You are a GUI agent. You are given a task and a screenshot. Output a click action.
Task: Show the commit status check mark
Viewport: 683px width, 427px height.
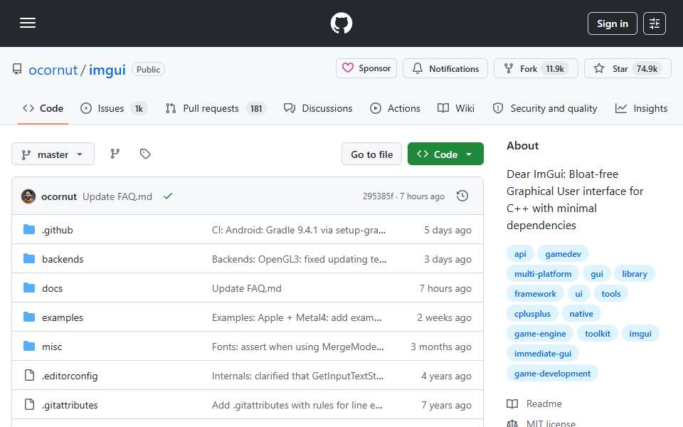(168, 196)
